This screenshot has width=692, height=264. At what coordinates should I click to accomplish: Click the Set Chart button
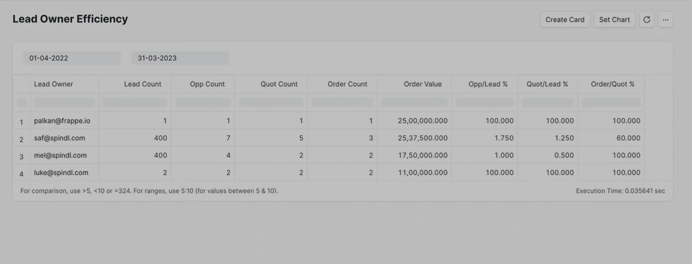click(x=614, y=19)
